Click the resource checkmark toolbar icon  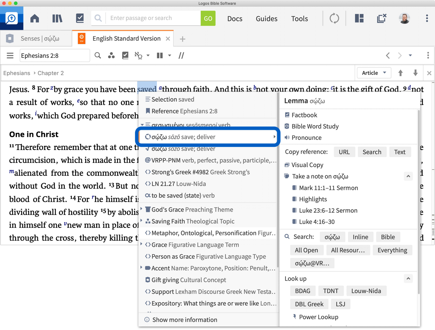pos(125,55)
